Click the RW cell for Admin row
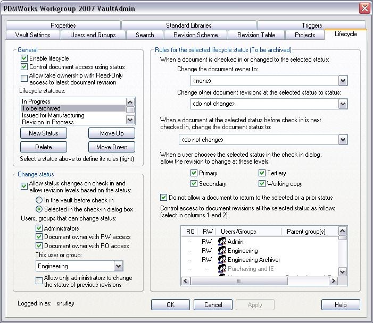The image size is (373, 323). (206, 242)
